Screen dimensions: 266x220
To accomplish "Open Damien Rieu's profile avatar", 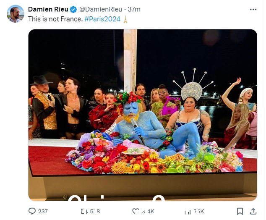I will 15,14.
